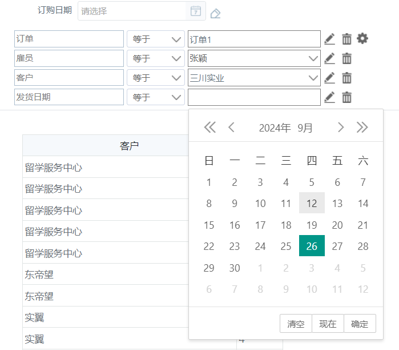Go to previous year with double-left arrow
399x350 pixels.
pyautogui.click(x=210, y=128)
